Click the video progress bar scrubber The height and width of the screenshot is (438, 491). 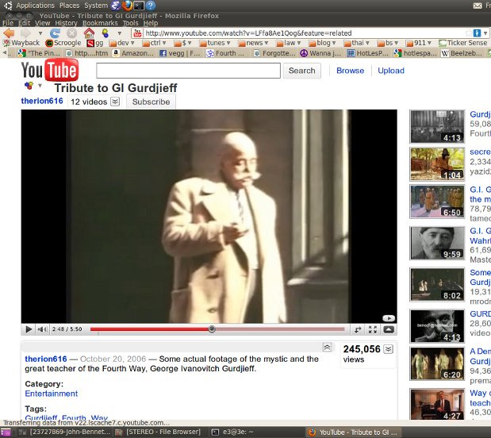coord(212,329)
